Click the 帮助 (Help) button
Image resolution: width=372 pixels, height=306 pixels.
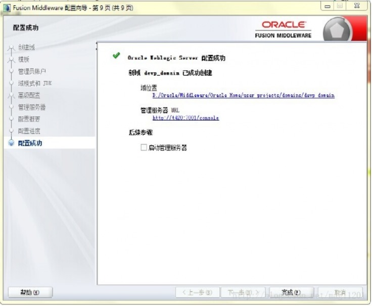coord(30,292)
